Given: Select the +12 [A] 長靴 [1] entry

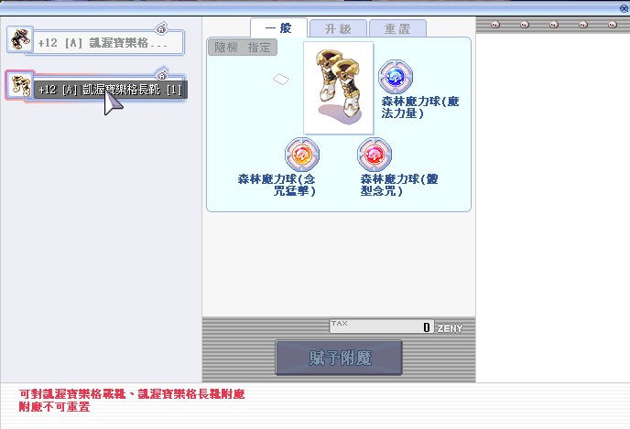Looking at the screenshot, I should [110, 89].
